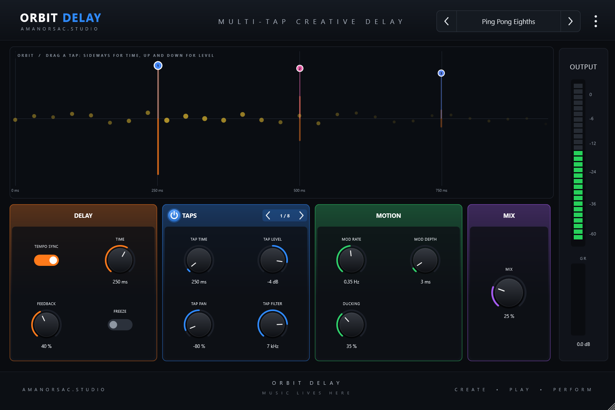Viewport: 615px width, 410px height.
Task: Click the GR gain reduction meter
Action: coord(578,299)
